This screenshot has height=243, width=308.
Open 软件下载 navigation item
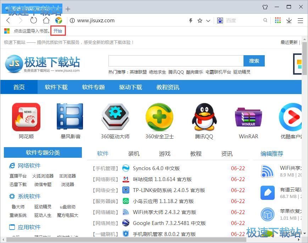56,87
